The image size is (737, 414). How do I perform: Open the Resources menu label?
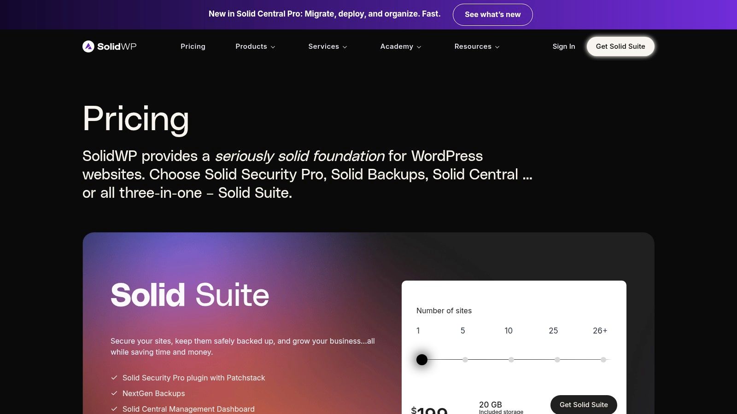[473, 46]
